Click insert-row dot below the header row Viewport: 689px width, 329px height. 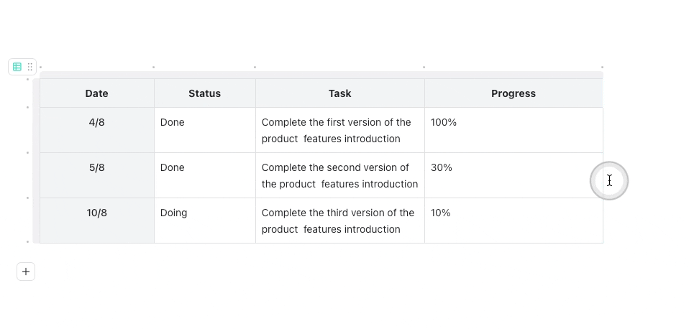pyautogui.click(x=28, y=108)
